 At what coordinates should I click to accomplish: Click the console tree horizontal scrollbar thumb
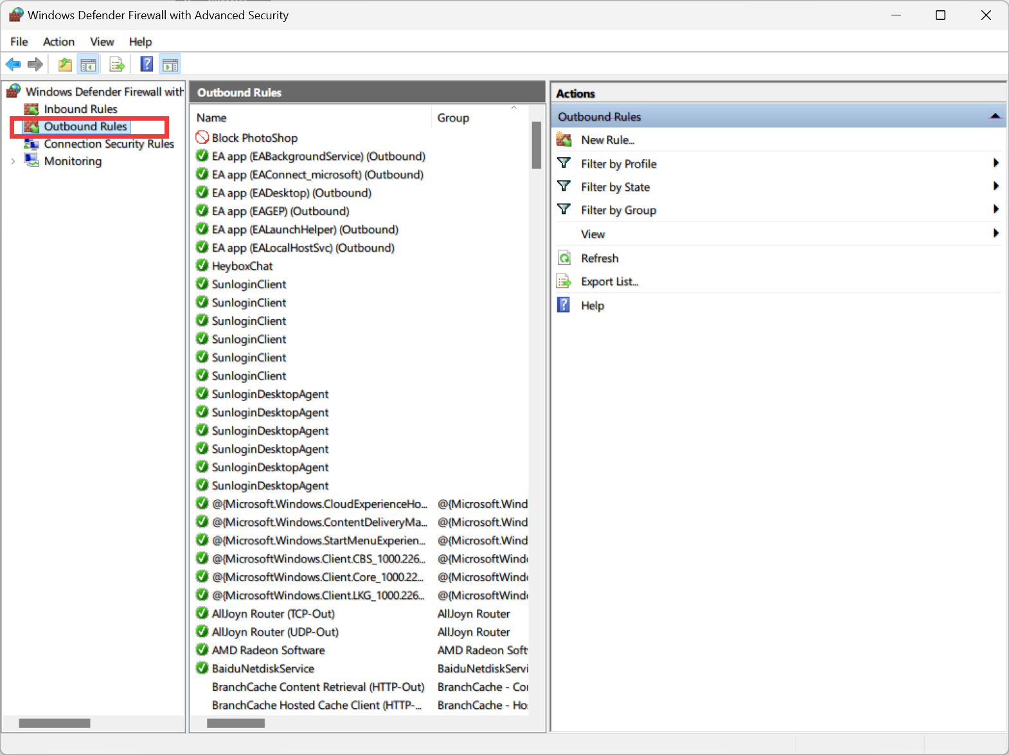tap(55, 724)
